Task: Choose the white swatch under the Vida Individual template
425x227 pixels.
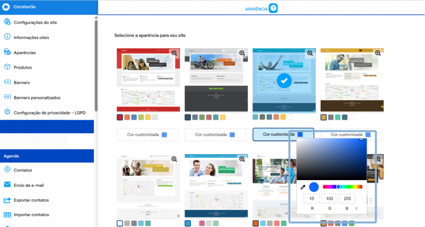Action: point(290,117)
